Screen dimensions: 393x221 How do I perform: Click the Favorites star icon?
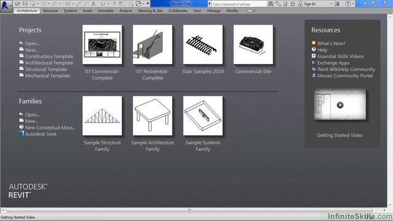pyautogui.click(x=293, y=4)
